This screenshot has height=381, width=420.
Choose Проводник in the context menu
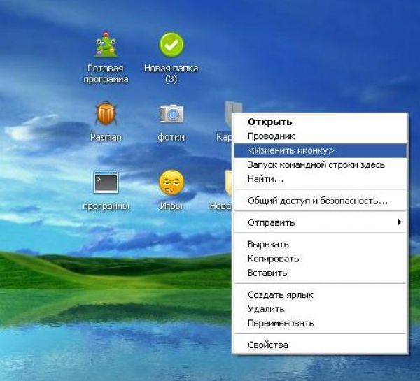point(321,136)
